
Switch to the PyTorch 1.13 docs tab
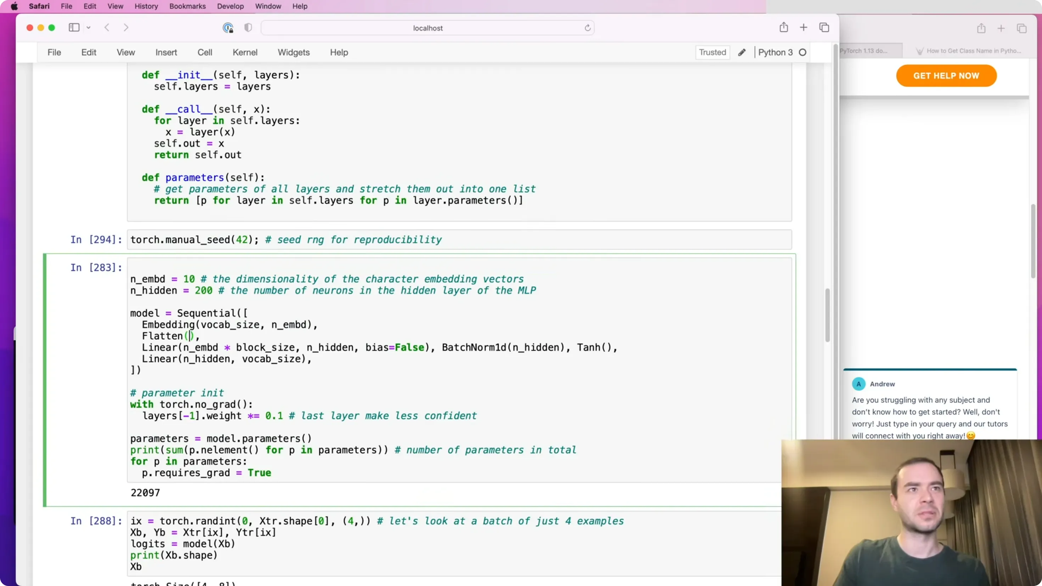(870, 51)
